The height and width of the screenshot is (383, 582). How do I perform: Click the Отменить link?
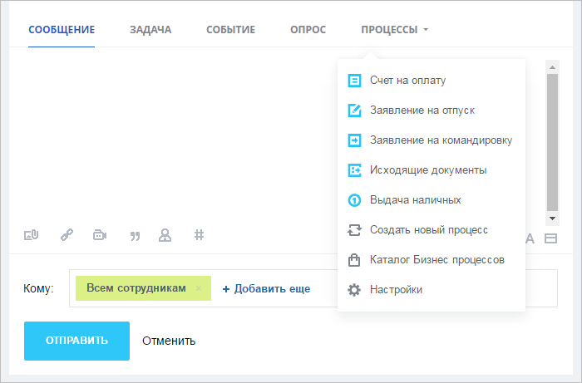coord(169,341)
